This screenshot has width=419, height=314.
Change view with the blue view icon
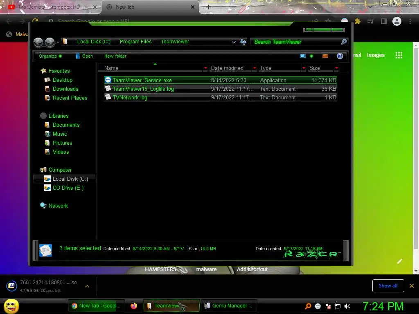(x=303, y=56)
